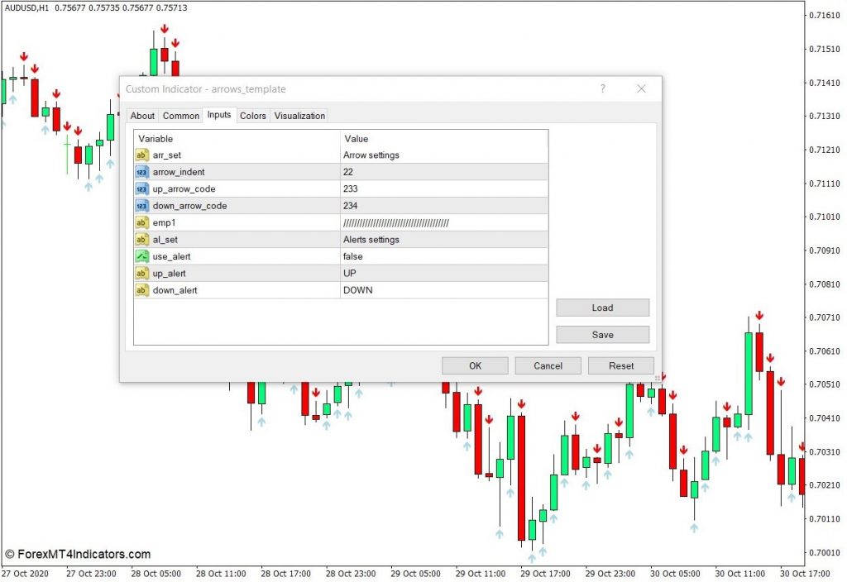This screenshot has width=847, height=582.
Task: Switch to the Colors tab
Action: [253, 116]
